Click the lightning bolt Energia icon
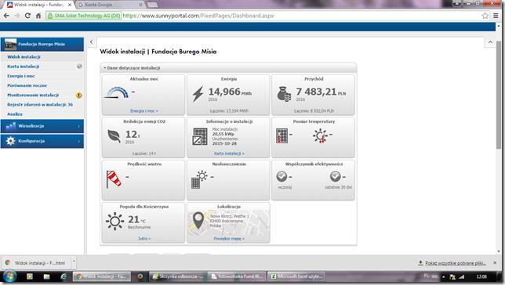 [198, 94]
